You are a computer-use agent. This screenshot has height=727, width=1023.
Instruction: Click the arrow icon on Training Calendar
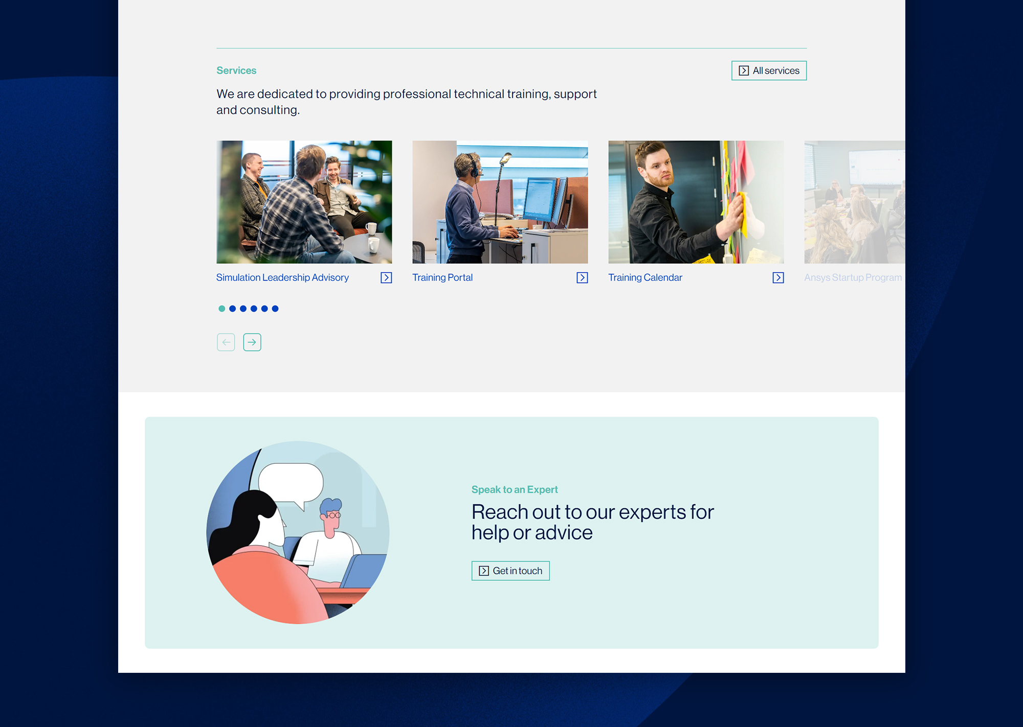[778, 277]
